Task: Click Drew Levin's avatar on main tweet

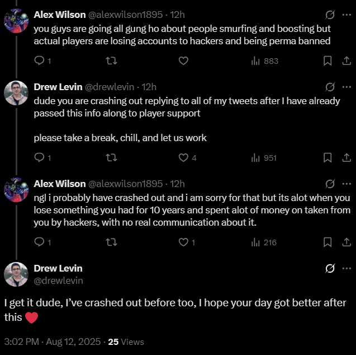Action: (x=16, y=274)
